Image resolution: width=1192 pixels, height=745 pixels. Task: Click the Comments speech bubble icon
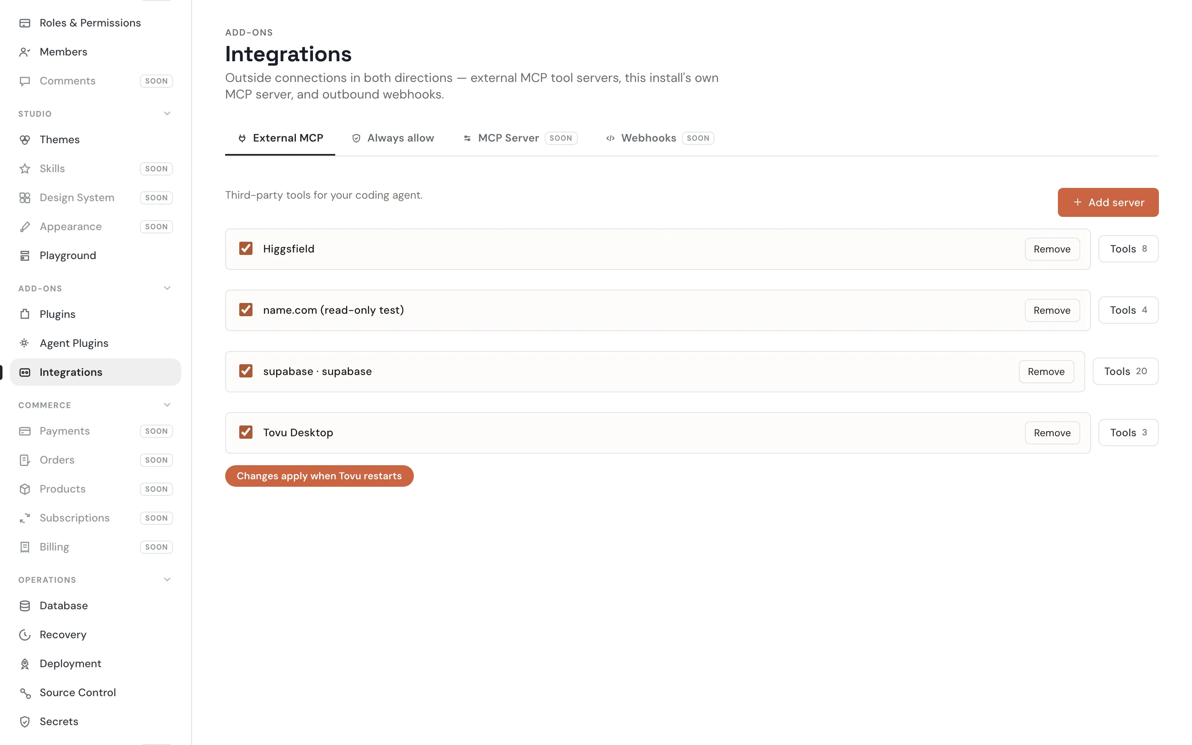point(25,81)
